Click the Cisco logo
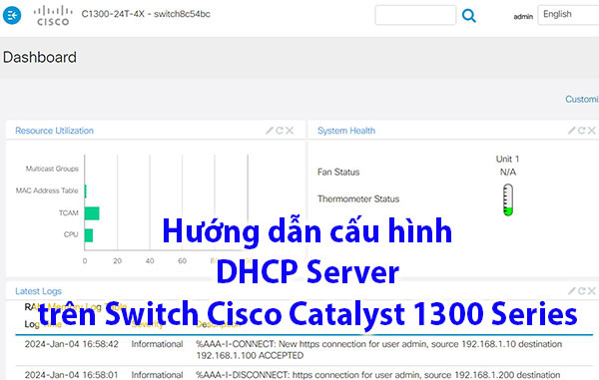Viewport: 599px width, 380px height. tap(53, 16)
